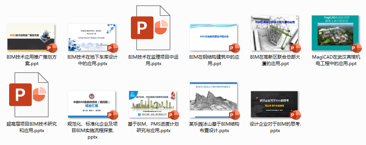Click PowerPoint badge on 高新区联合总部大厦 thumbnail
366x145 pixels.
point(295,48)
